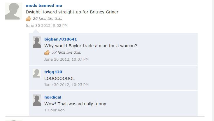Click the June 30 2012, 10:07 PM timestamp
Image resolution: width=214 pixels, height=121 pixels.
tap(66, 59)
